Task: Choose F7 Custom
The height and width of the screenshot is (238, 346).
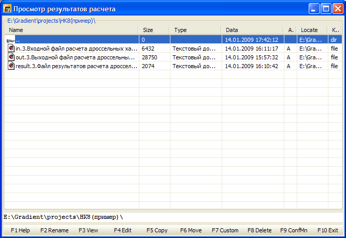Action: coord(225,230)
